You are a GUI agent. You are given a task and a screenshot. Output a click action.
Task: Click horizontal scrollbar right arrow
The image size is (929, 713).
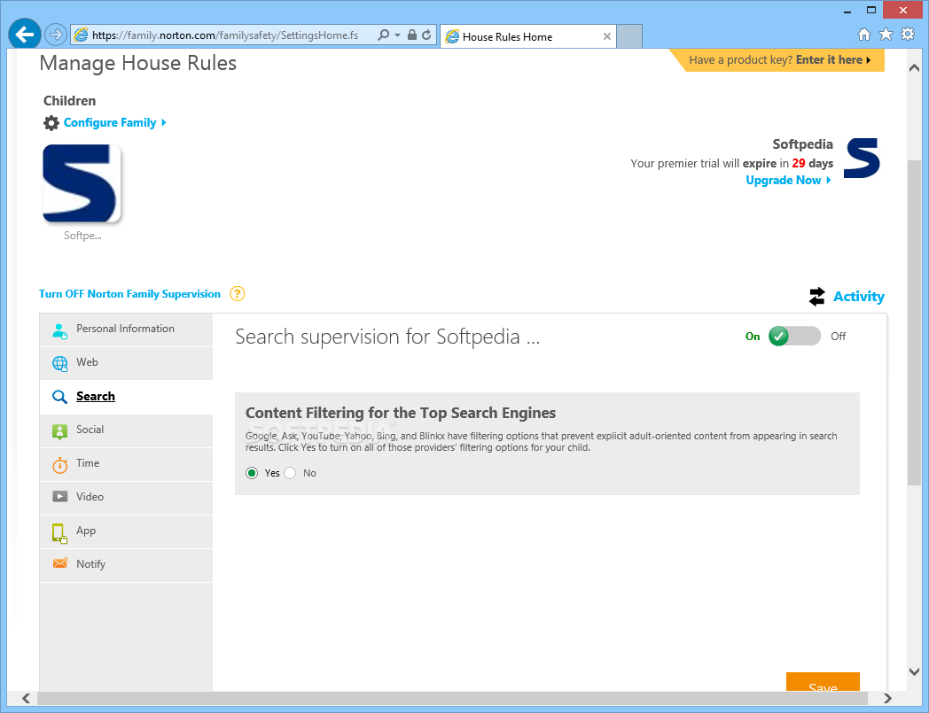click(x=887, y=698)
